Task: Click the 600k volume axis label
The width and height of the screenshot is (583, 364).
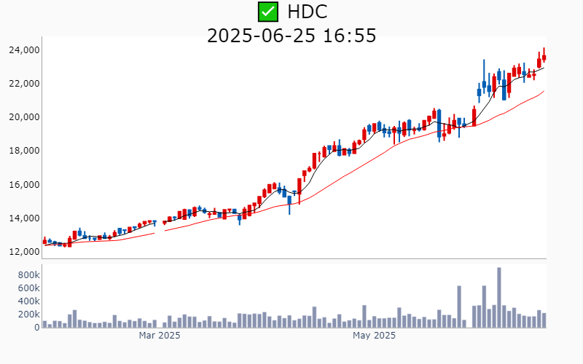Action: pos(29,288)
